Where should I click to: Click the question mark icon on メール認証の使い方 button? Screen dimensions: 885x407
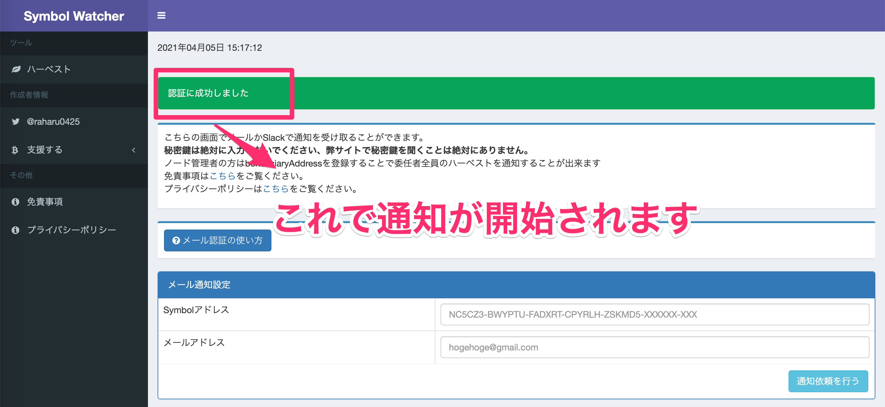176,240
